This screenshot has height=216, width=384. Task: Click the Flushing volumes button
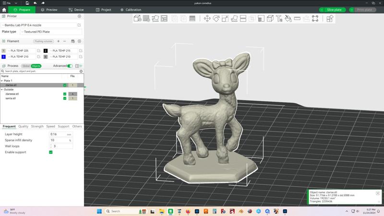coord(43,41)
